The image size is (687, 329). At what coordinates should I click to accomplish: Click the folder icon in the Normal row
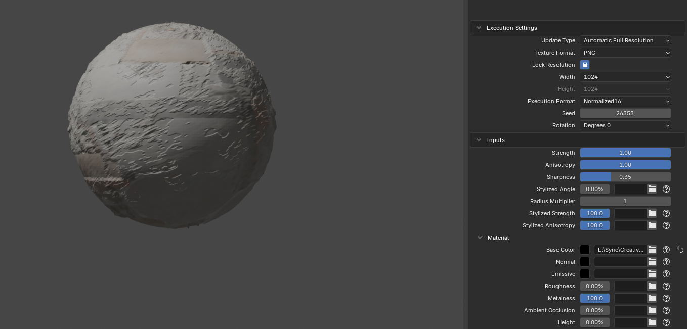coord(652,262)
